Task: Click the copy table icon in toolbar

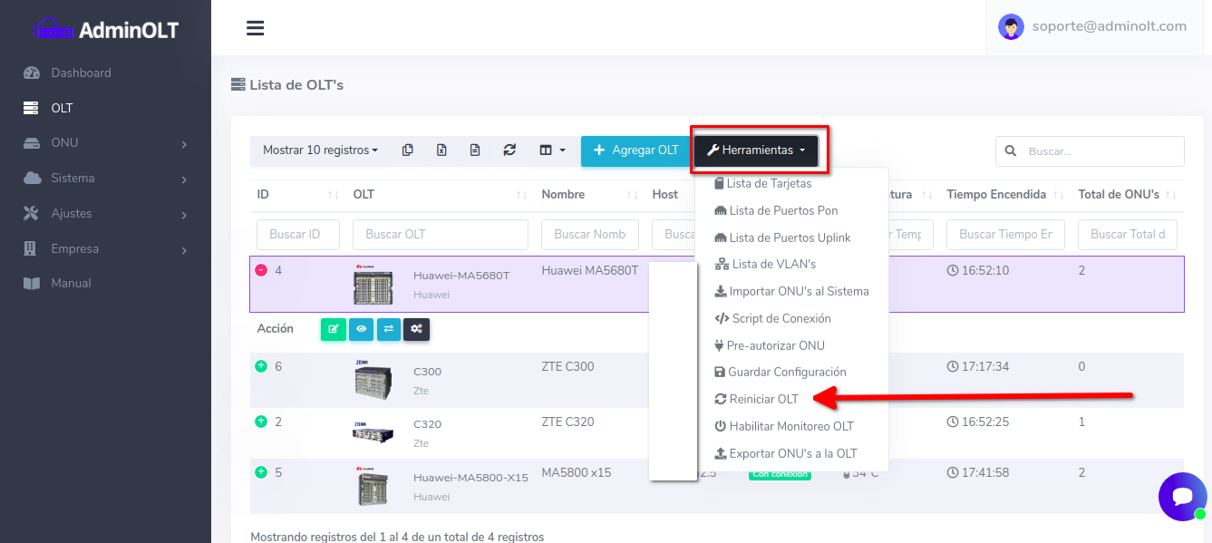Action: pyautogui.click(x=408, y=150)
